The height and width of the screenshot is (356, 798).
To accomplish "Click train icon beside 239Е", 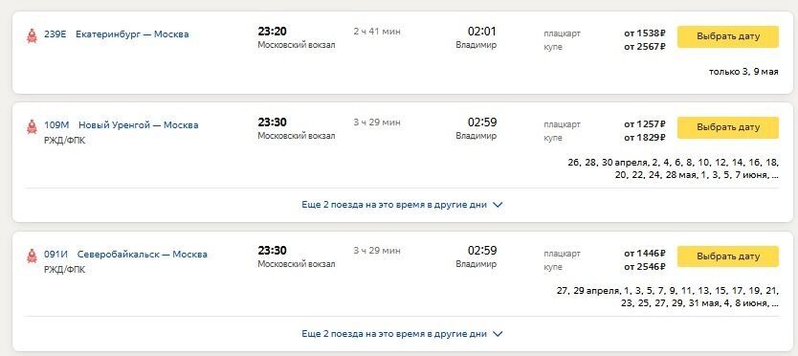I will (33, 35).
